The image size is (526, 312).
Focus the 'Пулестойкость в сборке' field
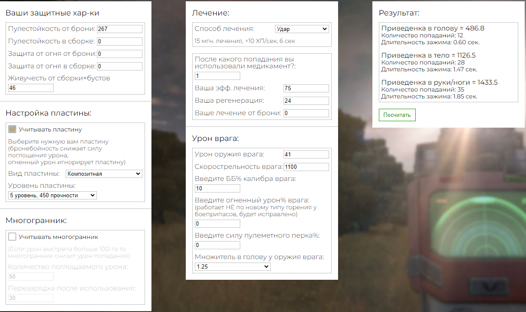coord(119,41)
